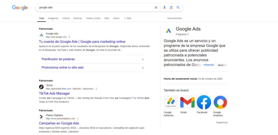Click the Google Ads favicon in first ad
Viewport: 278px width, 135px height.
point(41,35)
